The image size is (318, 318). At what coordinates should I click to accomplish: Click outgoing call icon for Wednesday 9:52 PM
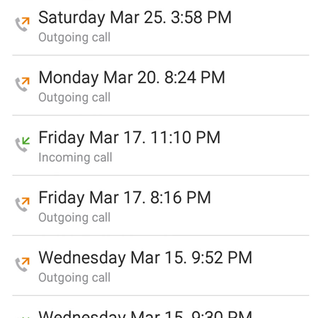22,265
